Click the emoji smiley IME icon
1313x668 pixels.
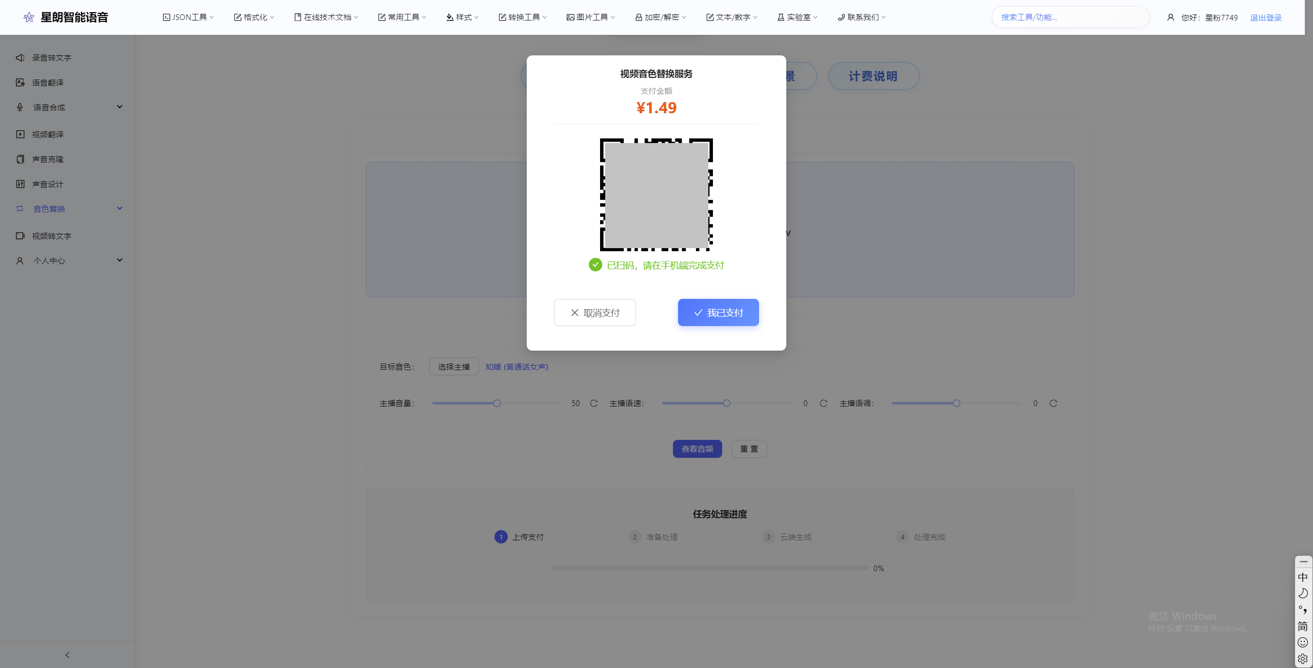coord(1303,642)
